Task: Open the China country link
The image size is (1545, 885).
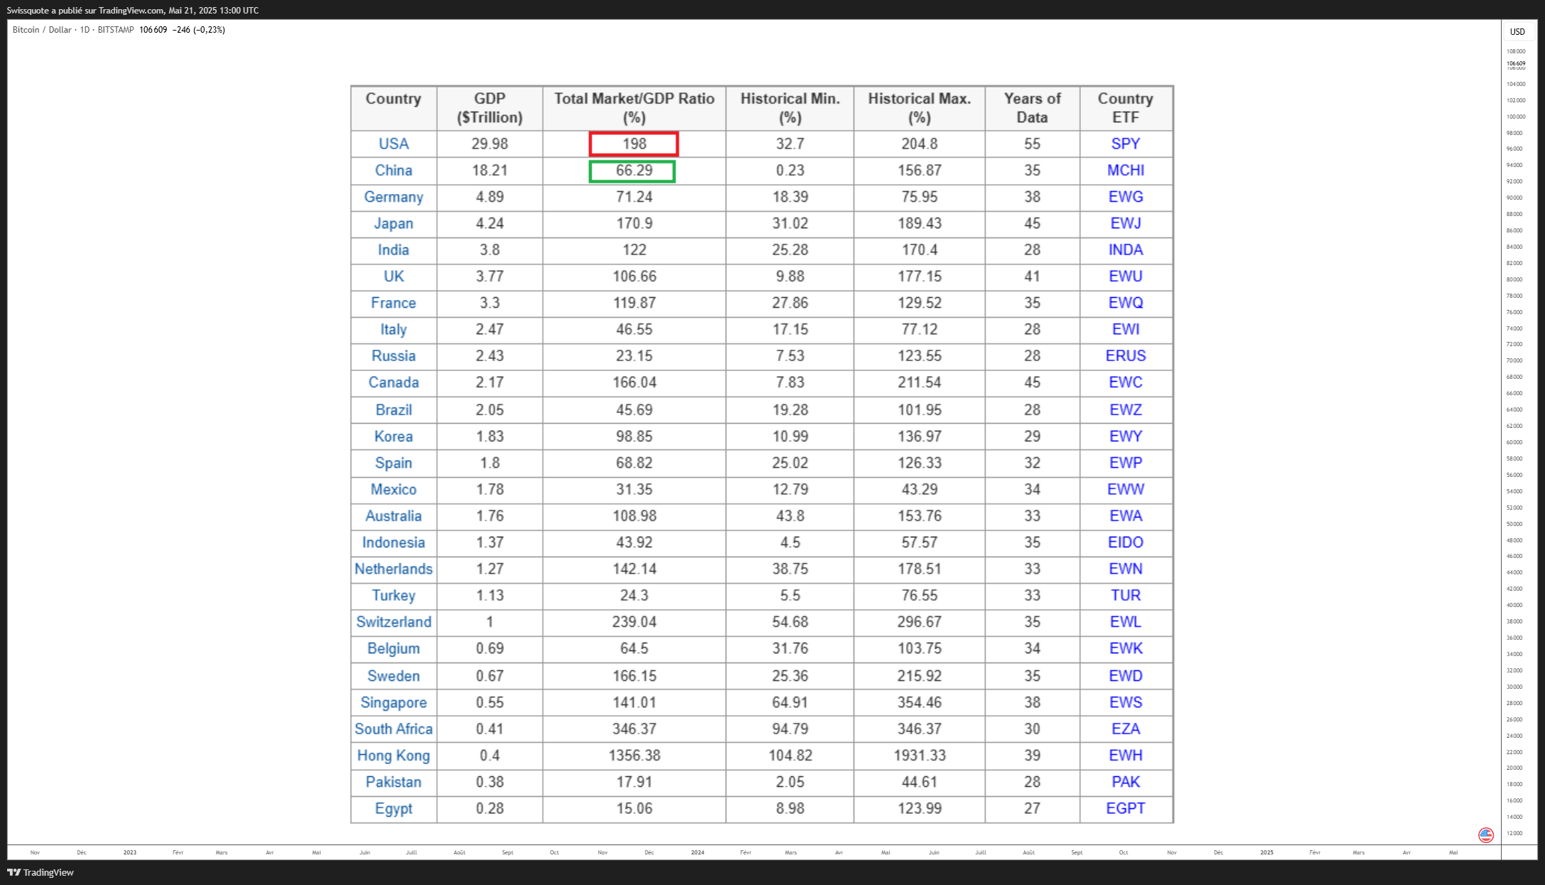Action: tap(394, 171)
